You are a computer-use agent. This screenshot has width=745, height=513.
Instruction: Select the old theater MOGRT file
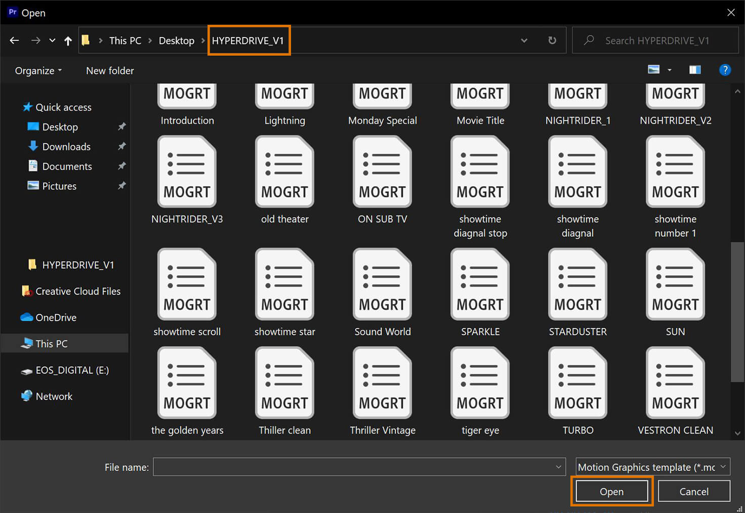[284, 172]
